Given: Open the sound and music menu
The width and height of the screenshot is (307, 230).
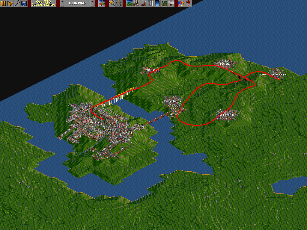Looking at the screenshot, I should pyautogui.click(x=181, y=3).
